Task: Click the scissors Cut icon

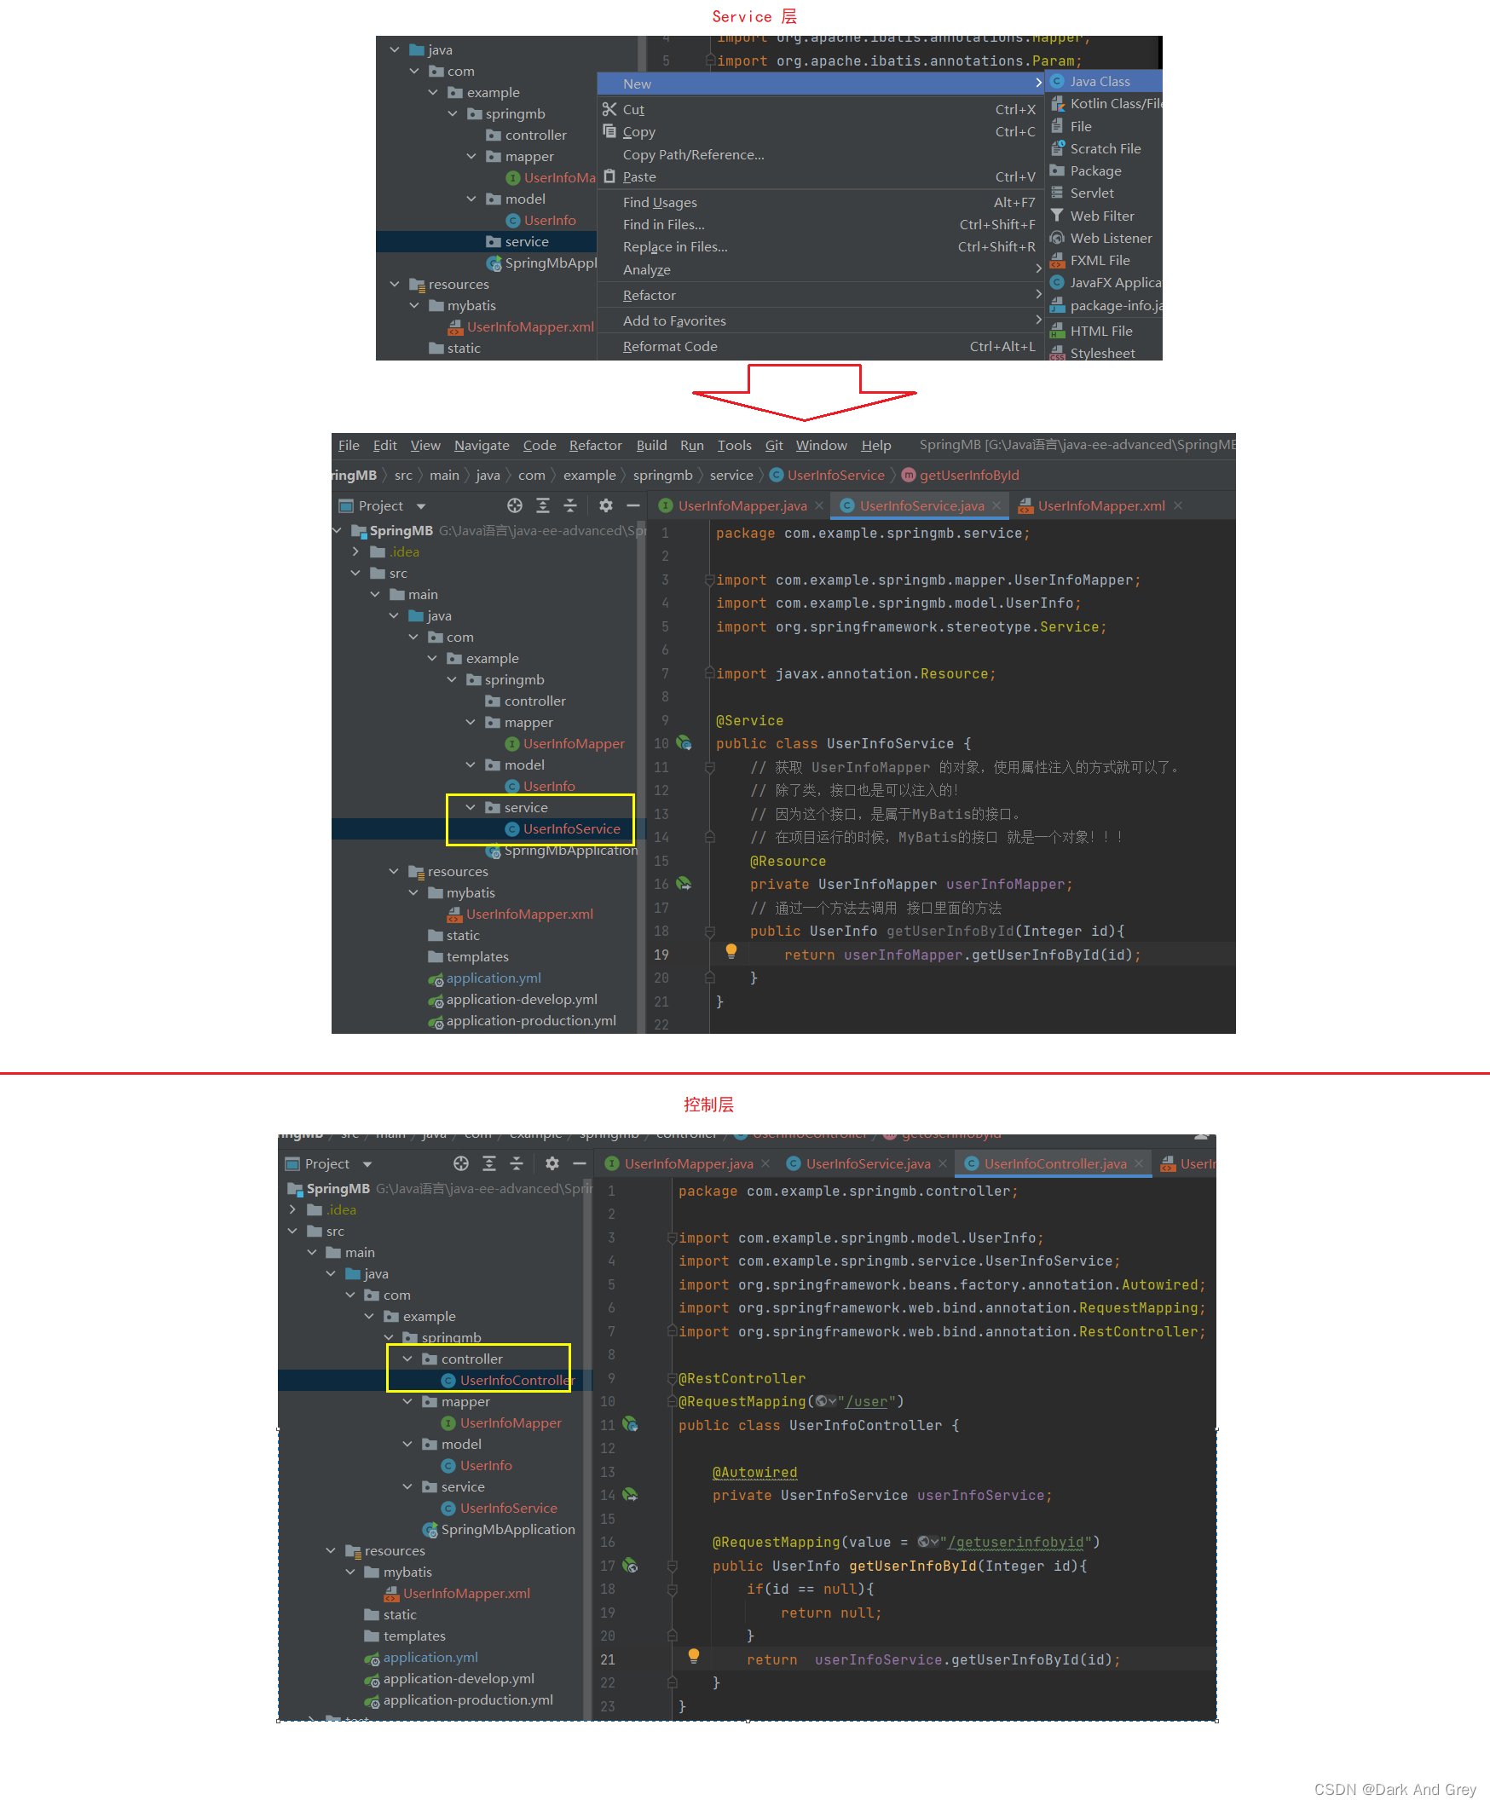Action: [x=609, y=109]
